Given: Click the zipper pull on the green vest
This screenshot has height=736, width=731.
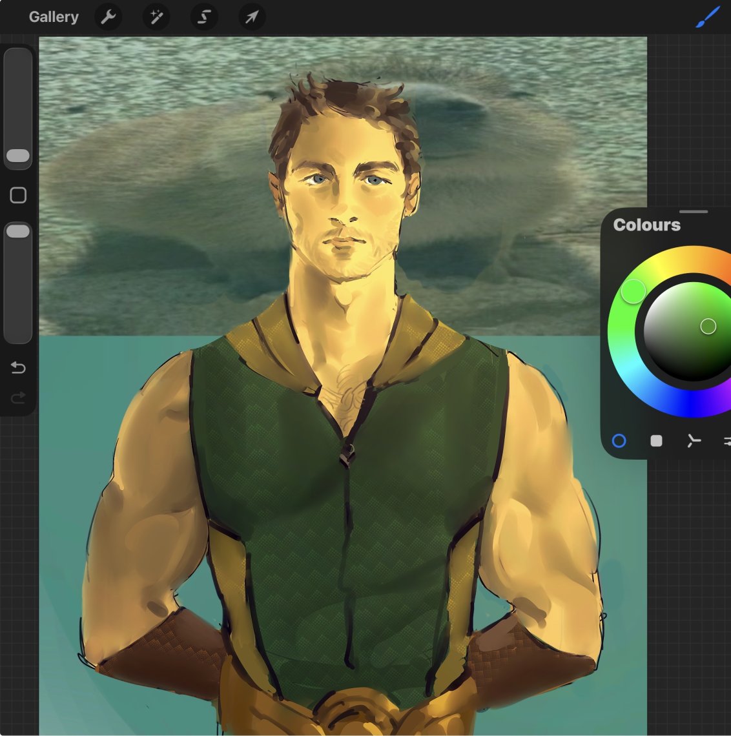Looking at the screenshot, I should pos(348,455).
